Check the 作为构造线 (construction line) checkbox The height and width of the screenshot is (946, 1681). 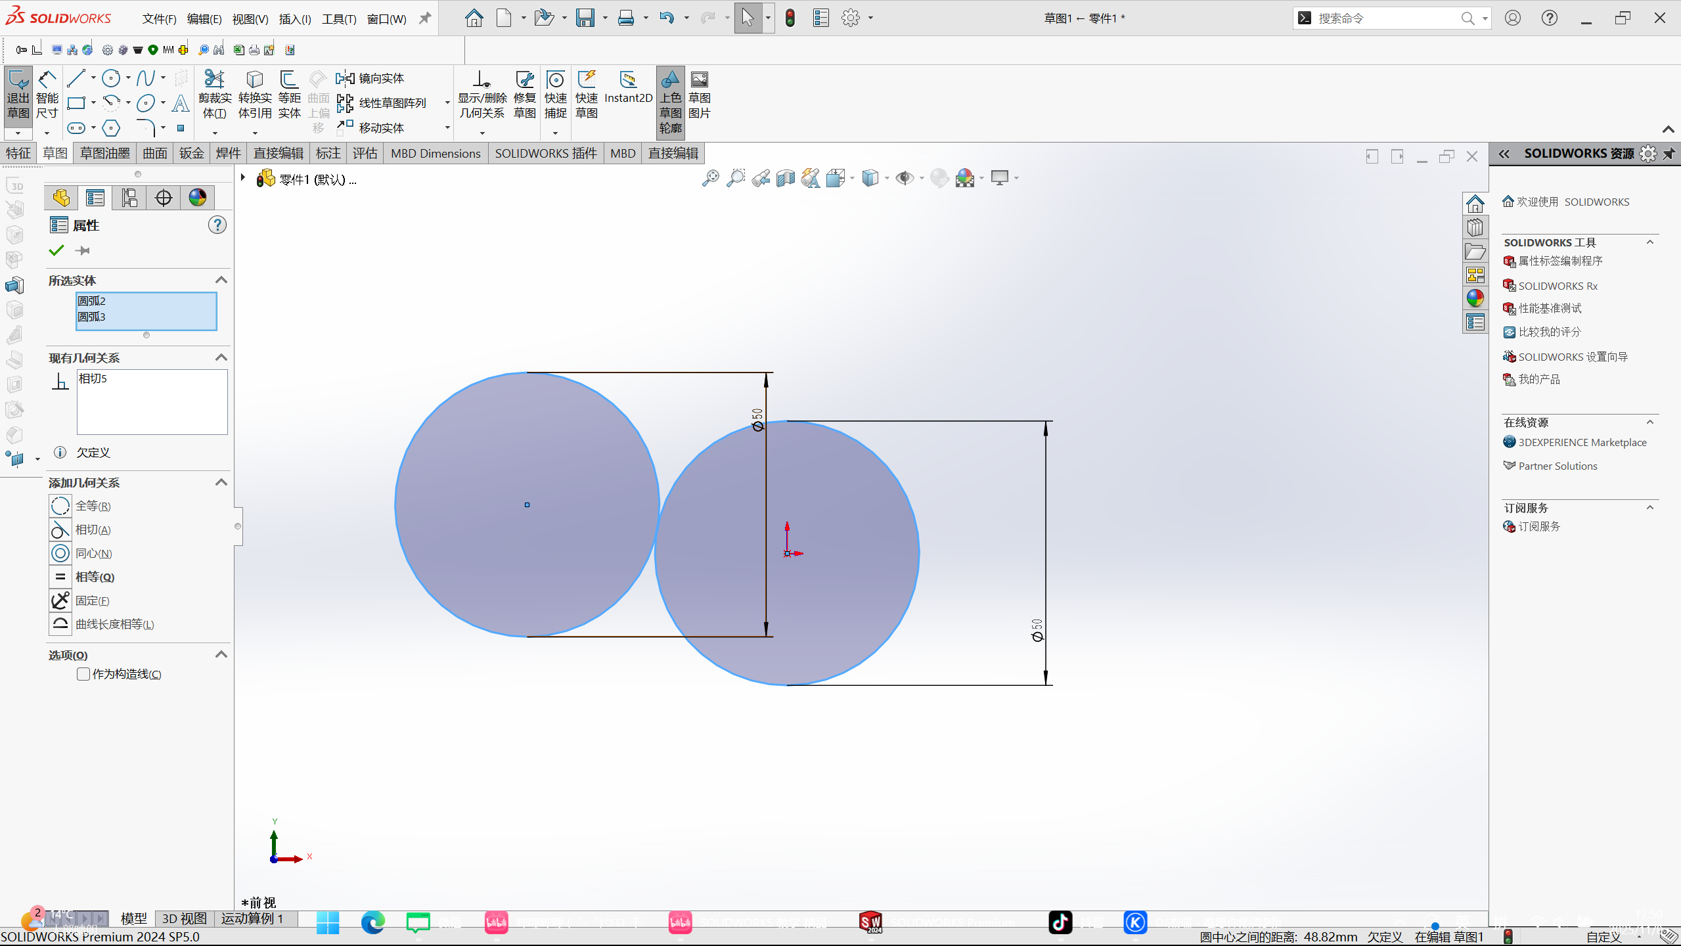click(83, 674)
